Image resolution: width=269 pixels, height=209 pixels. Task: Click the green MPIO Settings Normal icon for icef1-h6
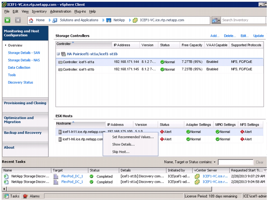coord(218,139)
